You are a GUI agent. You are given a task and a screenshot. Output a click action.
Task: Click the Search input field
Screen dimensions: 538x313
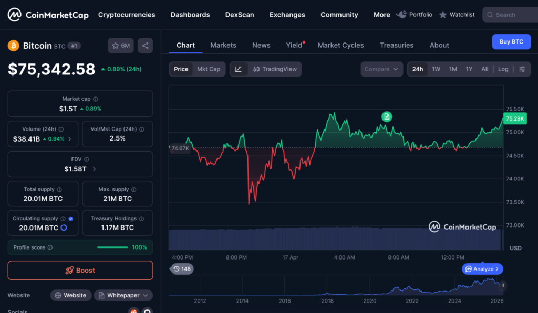pos(512,15)
